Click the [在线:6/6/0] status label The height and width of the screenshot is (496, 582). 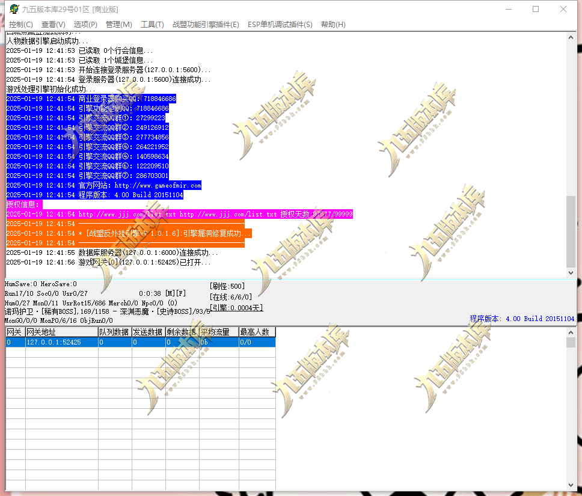[x=231, y=297]
